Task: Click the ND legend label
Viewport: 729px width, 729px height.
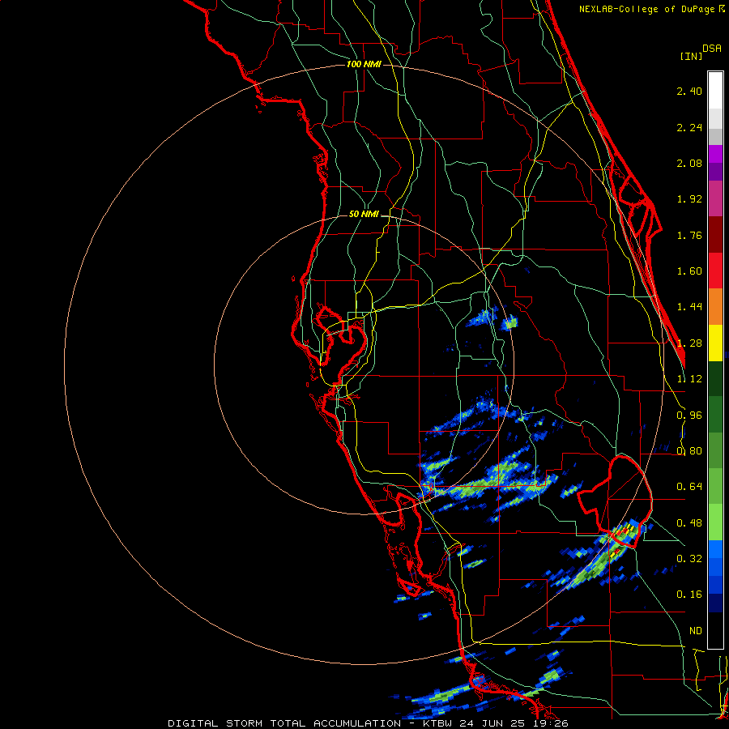Action: (696, 631)
